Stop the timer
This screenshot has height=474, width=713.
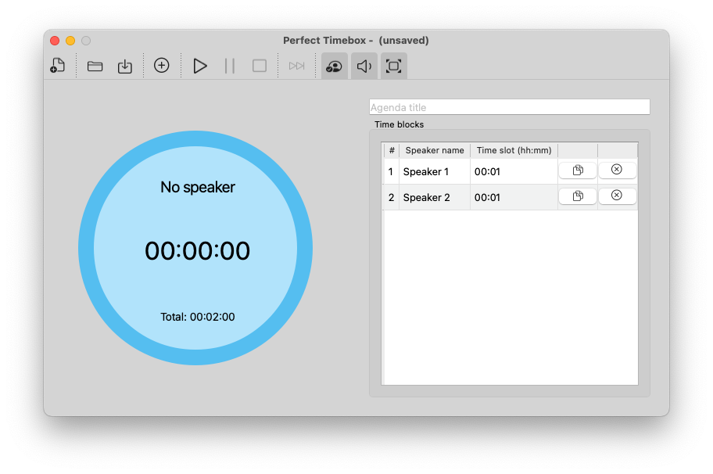click(260, 66)
